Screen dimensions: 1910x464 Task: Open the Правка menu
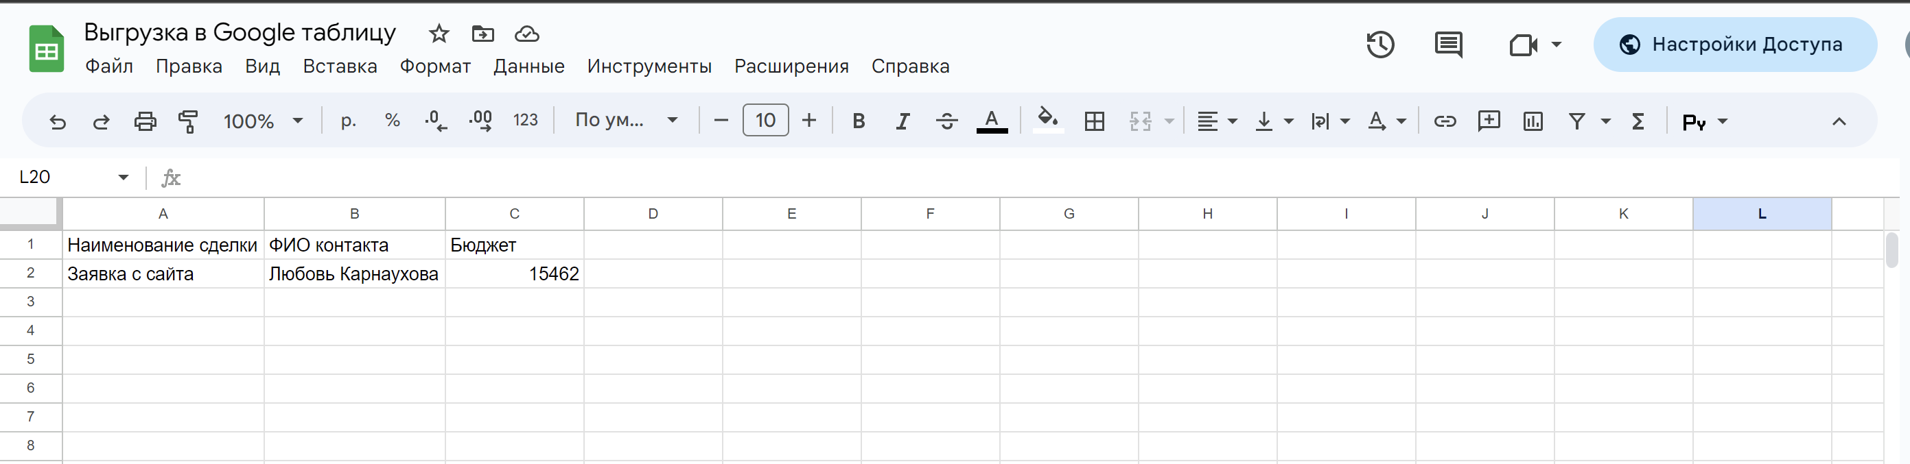[x=188, y=66]
